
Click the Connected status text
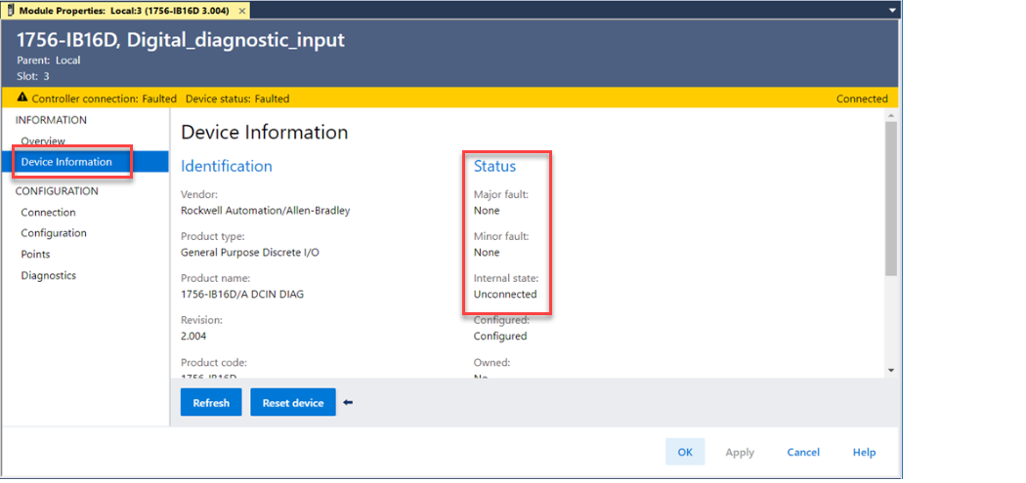[862, 99]
